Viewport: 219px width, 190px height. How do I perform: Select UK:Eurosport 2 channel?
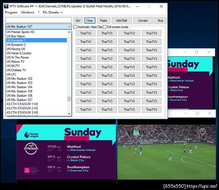coord(36,45)
